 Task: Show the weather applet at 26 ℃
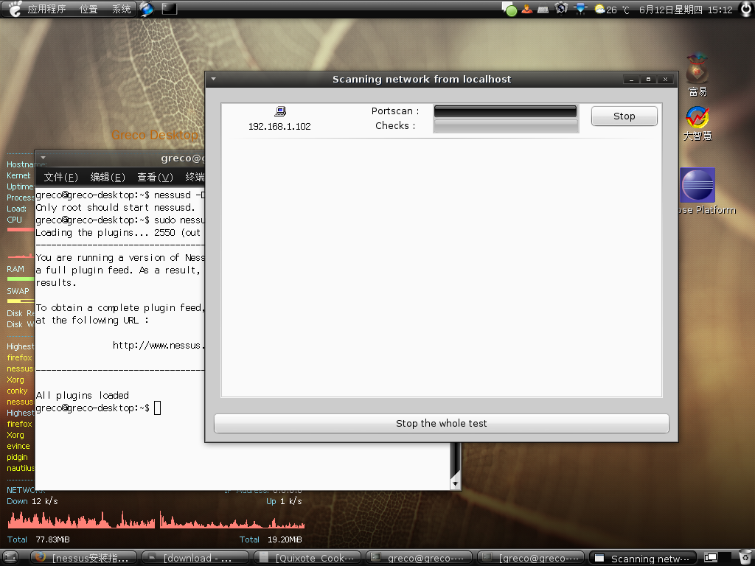(x=612, y=10)
